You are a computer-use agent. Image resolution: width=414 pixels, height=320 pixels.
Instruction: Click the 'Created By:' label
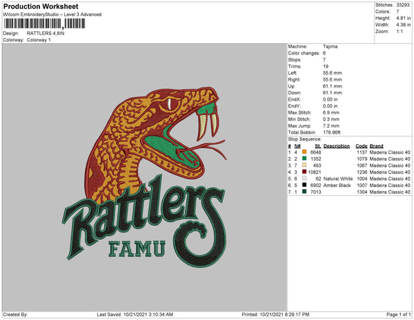click(x=15, y=314)
